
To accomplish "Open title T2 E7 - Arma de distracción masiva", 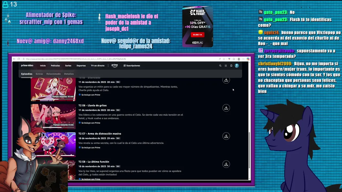I will [x=100, y=134].
